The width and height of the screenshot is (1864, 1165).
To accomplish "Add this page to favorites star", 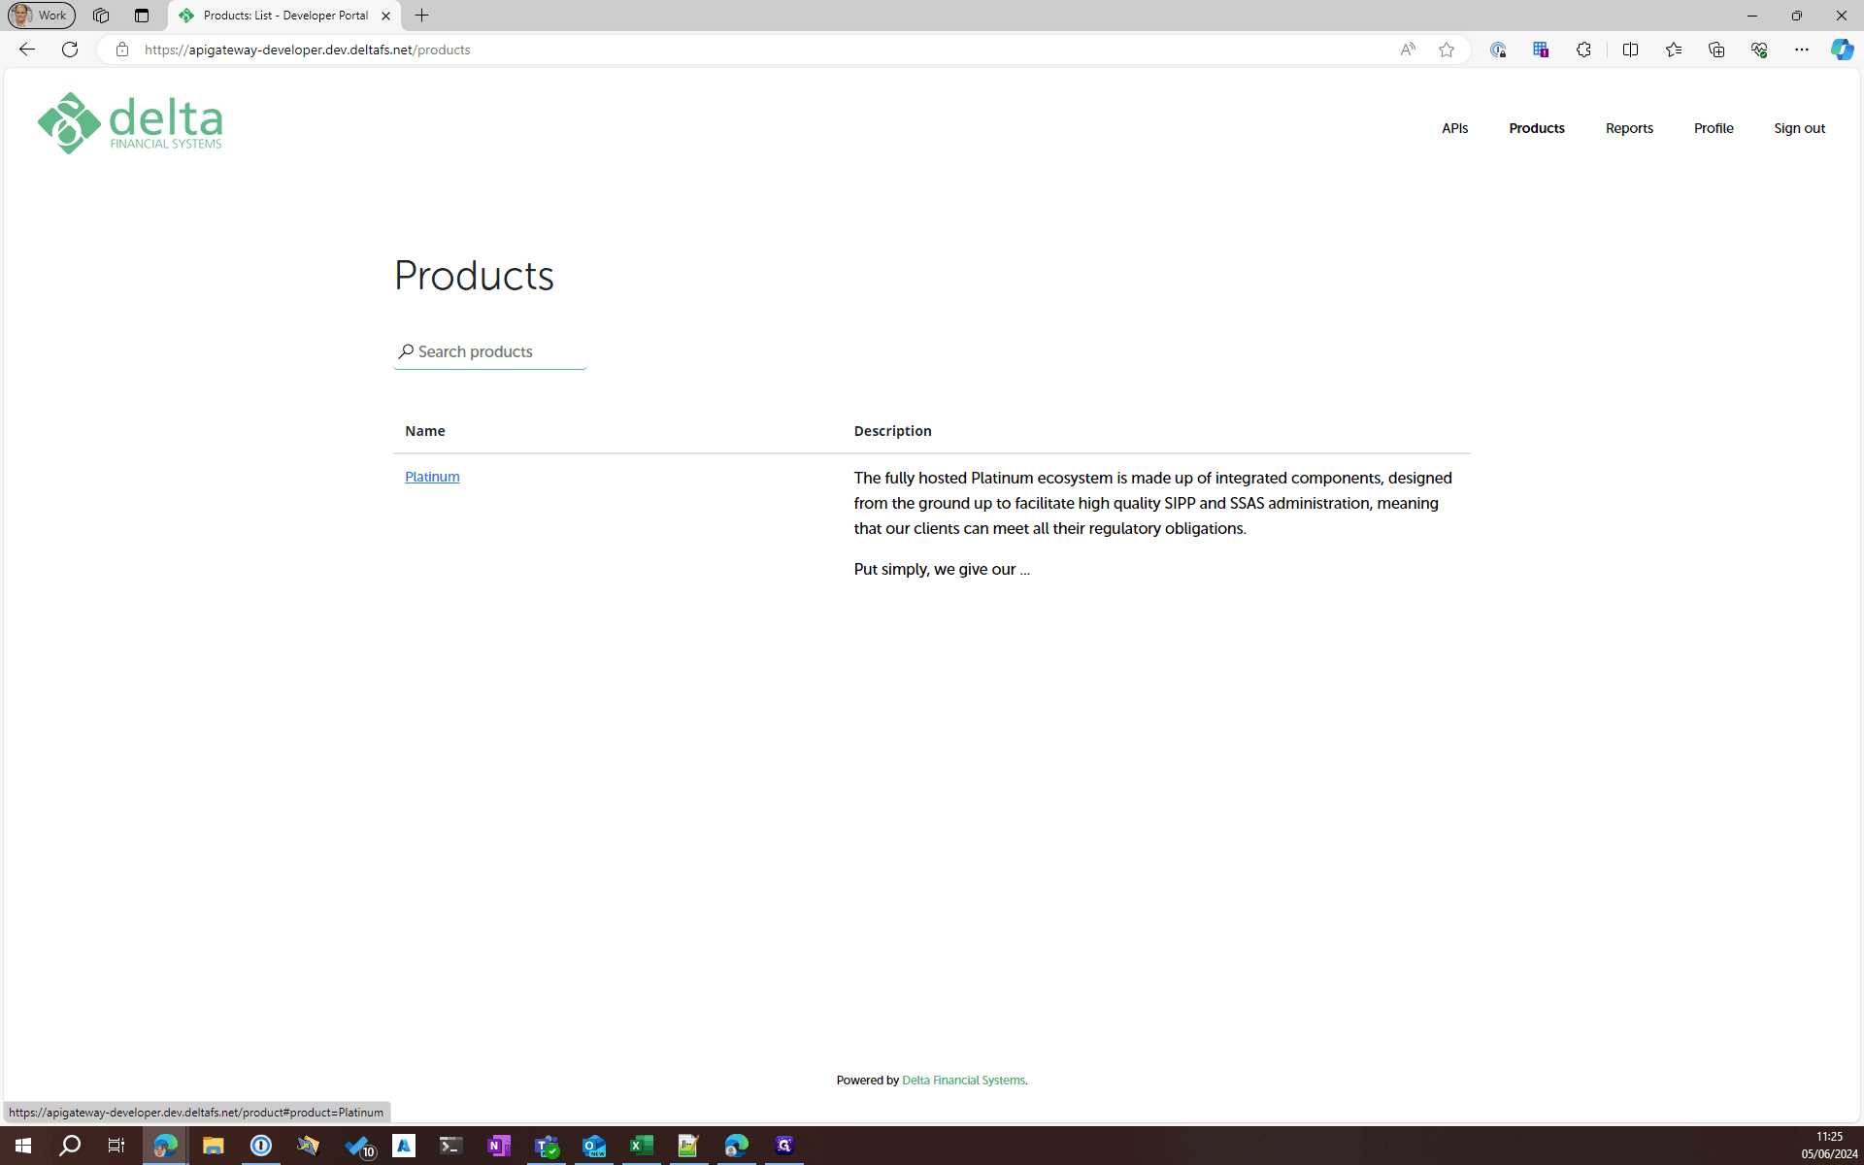I will [1447, 50].
